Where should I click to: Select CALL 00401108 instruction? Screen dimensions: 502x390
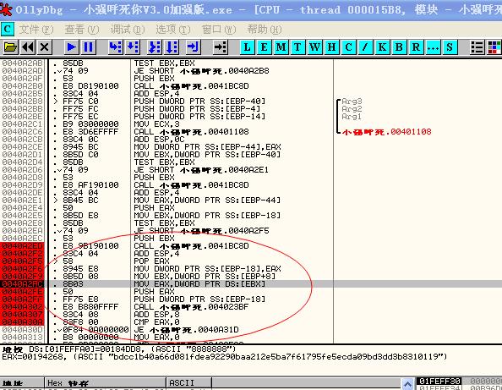pyautogui.click(x=191, y=132)
